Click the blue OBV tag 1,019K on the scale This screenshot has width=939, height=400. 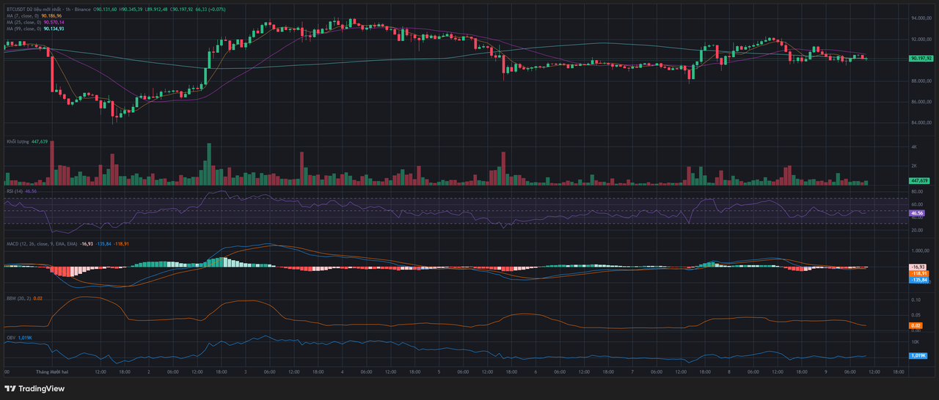coord(918,355)
